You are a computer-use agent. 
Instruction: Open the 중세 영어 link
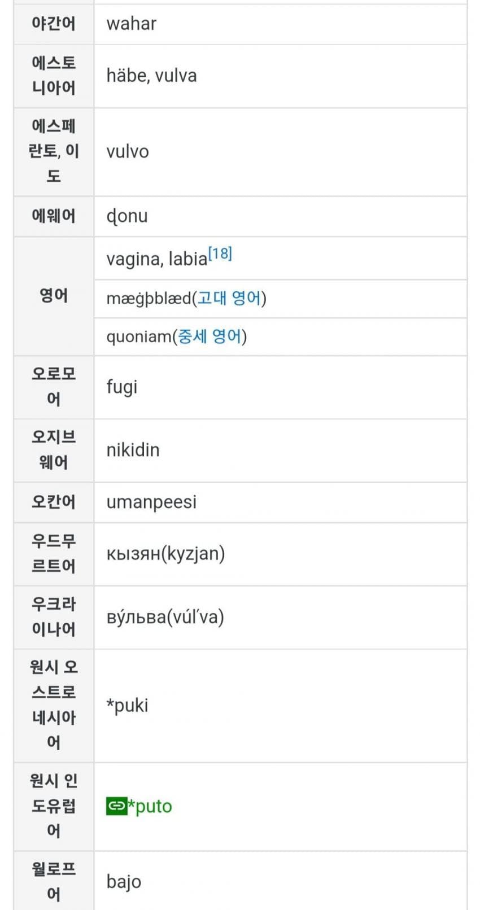(210, 336)
